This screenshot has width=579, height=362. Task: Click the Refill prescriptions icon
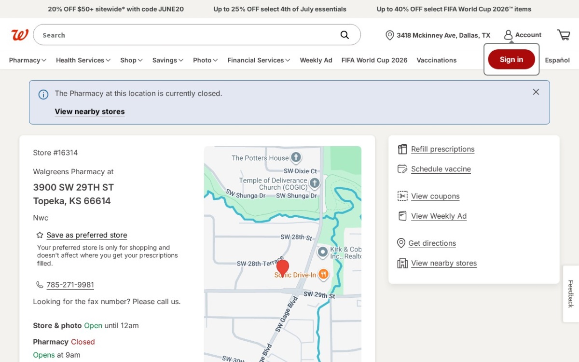[x=402, y=149]
